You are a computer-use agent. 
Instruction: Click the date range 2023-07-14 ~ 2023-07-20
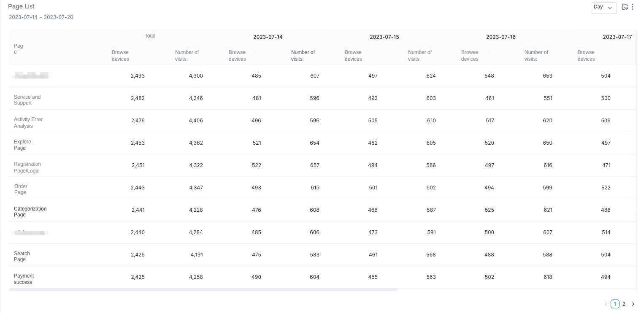[41, 17]
